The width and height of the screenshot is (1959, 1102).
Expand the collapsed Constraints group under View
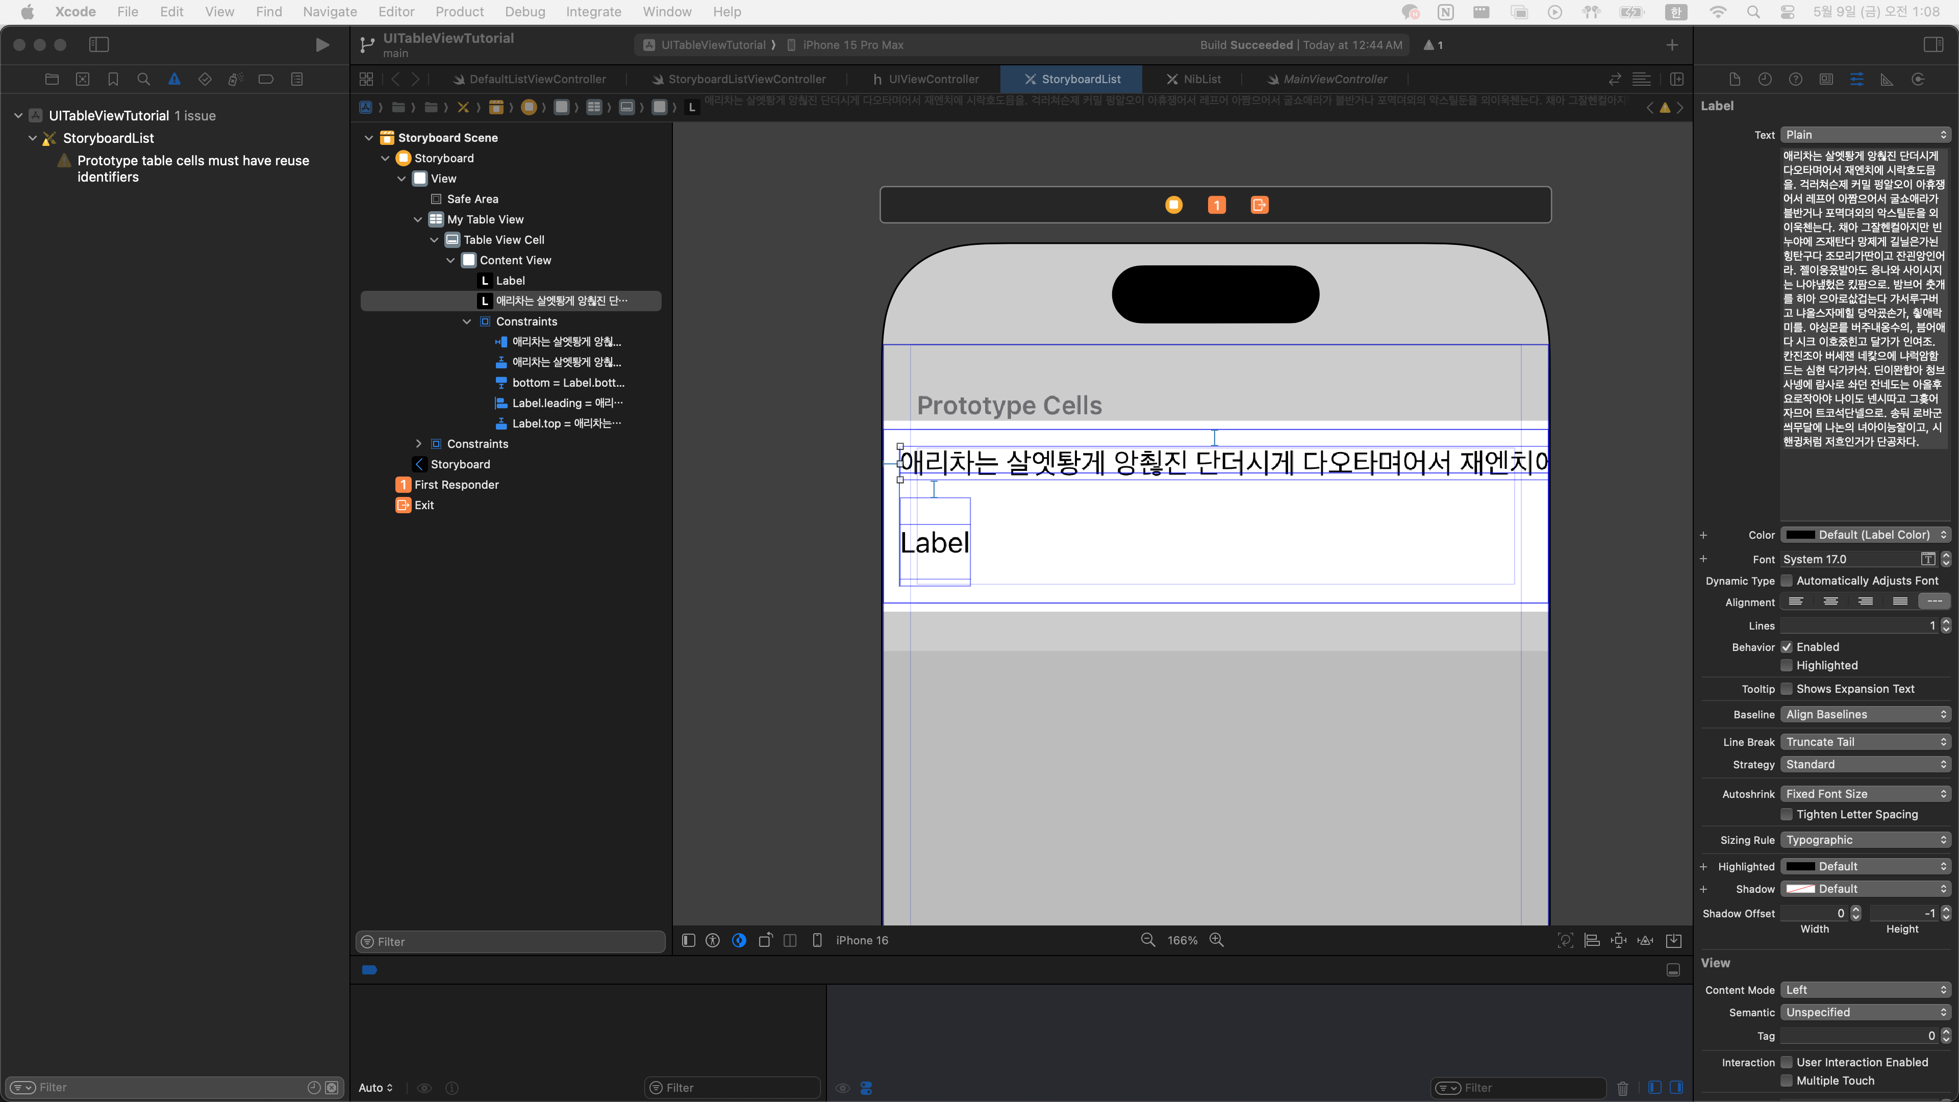pos(418,444)
